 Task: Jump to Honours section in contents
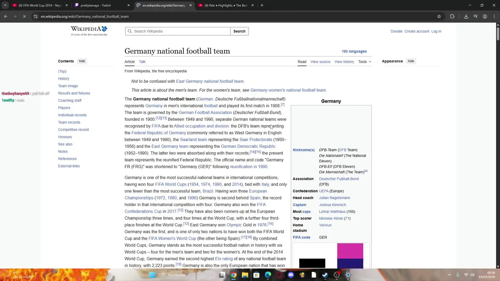pyautogui.click(x=65, y=137)
